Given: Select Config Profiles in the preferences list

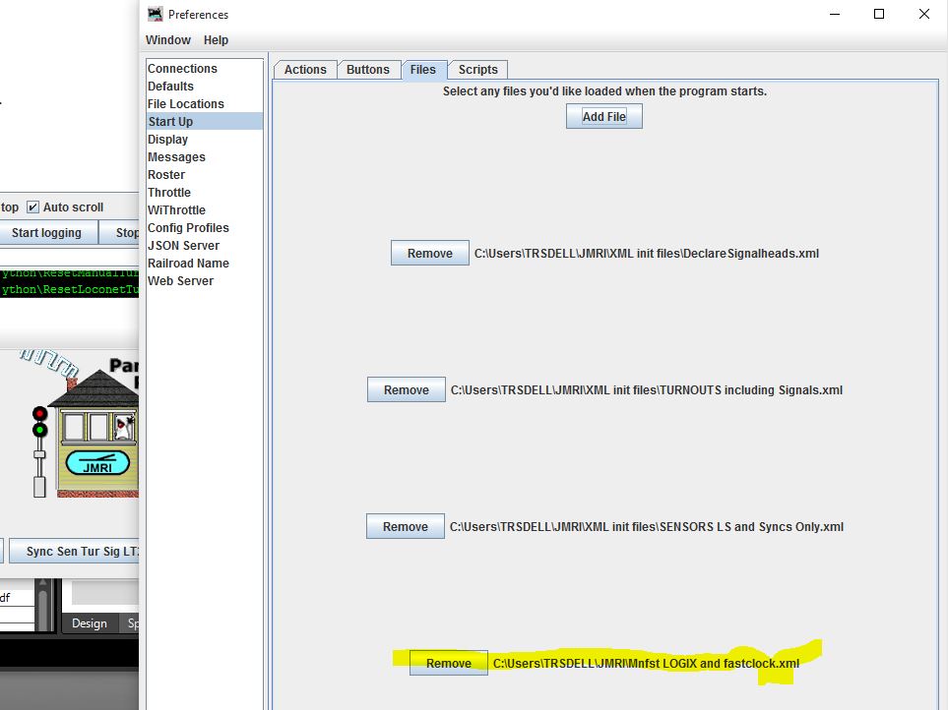Looking at the screenshot, I should (x=205, y=227).
